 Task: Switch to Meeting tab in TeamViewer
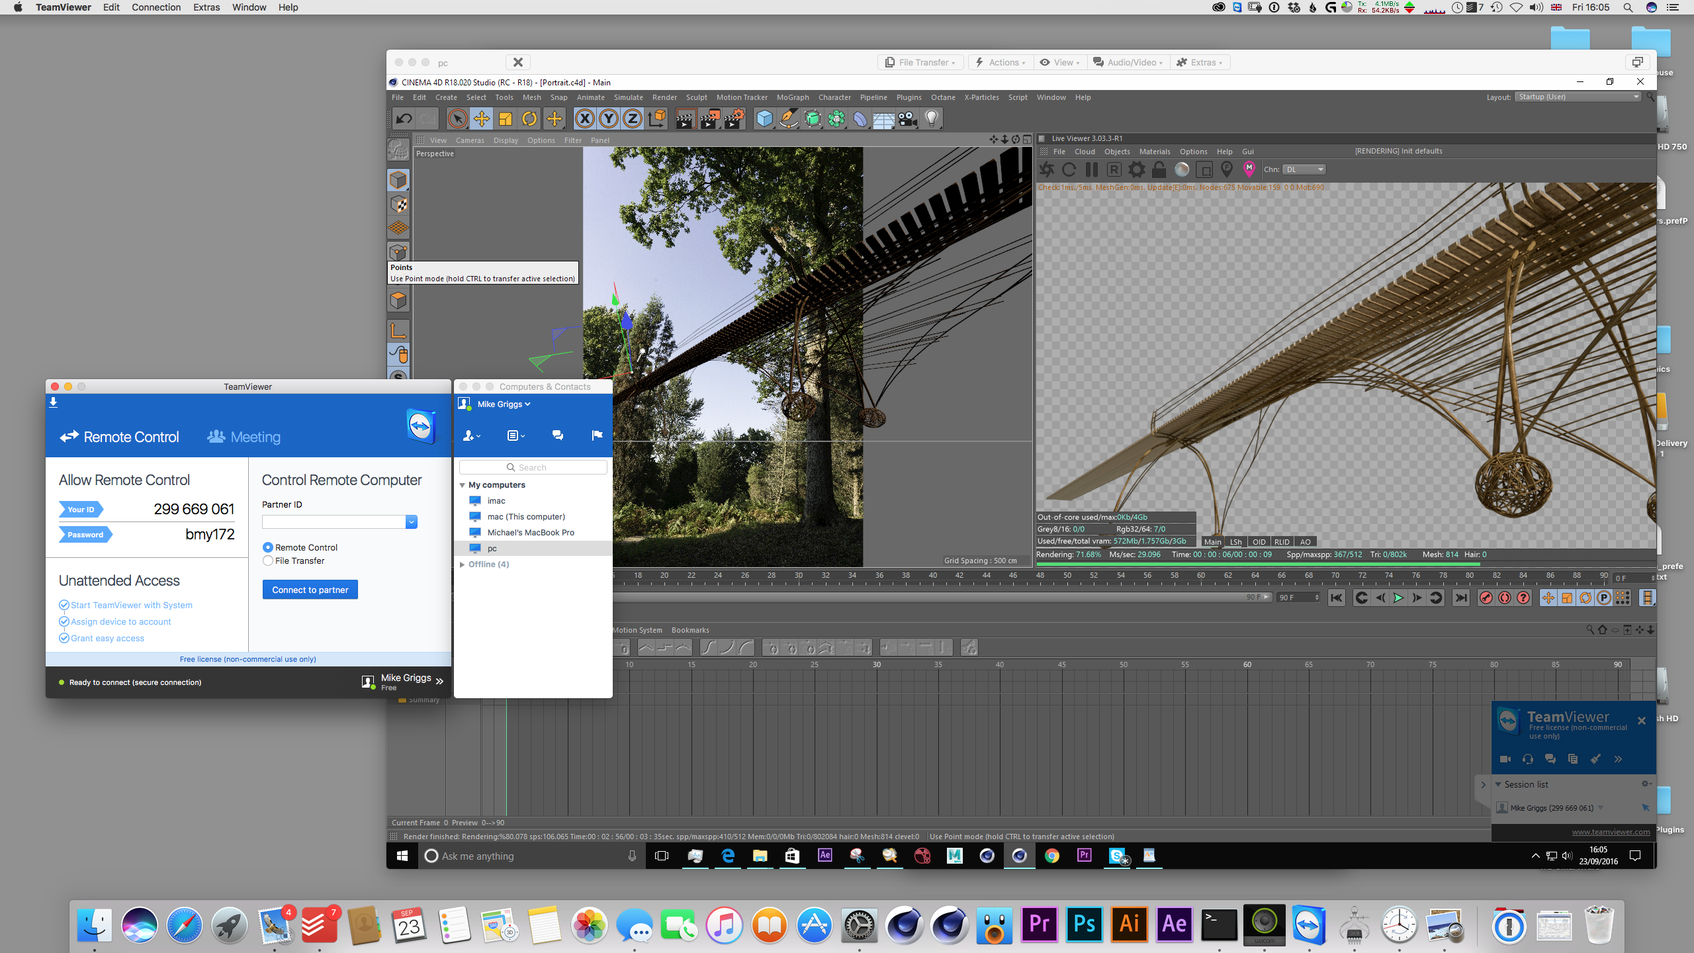coord(244,437)
